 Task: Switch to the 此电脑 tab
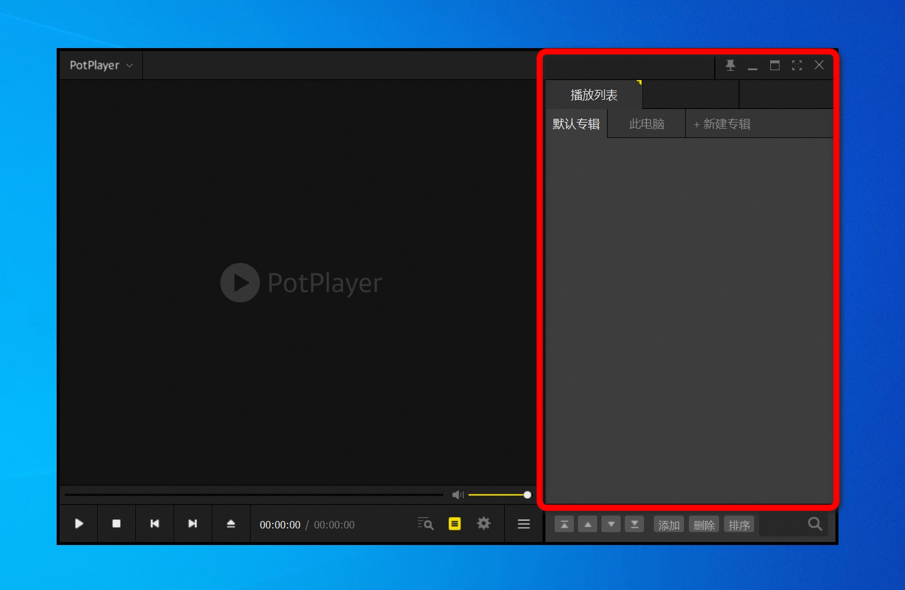click(x=646, y=124)
